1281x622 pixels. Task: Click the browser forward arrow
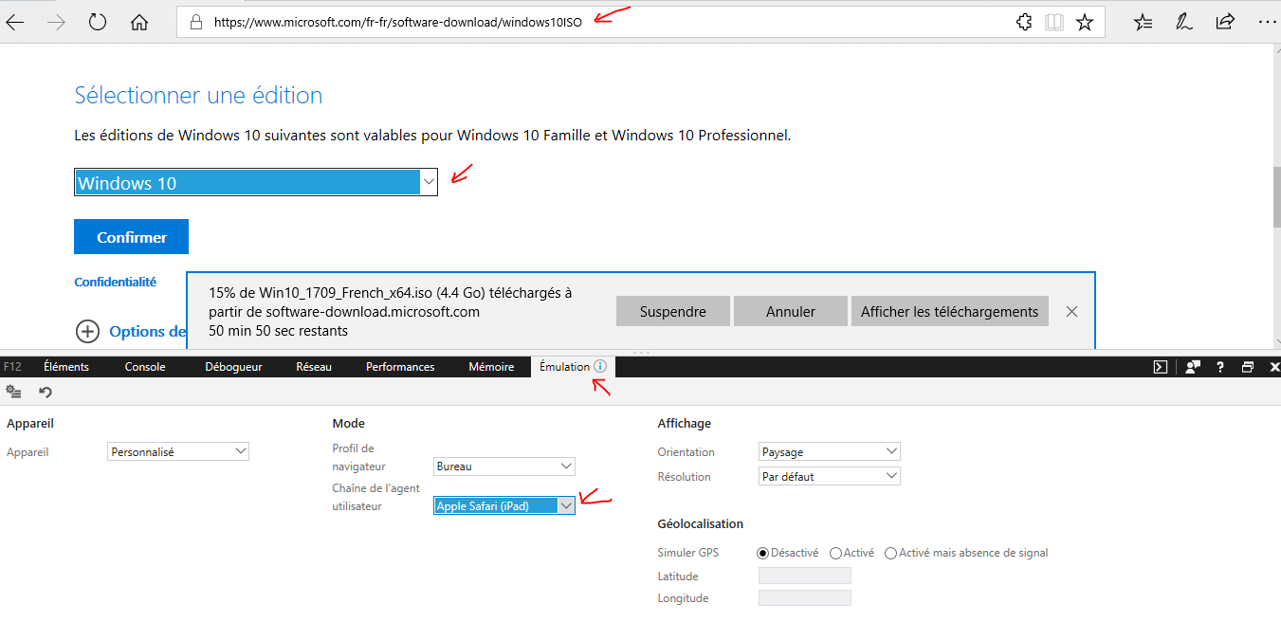pos(56,22)
